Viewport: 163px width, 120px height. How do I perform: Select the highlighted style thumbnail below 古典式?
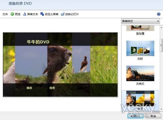140,98
